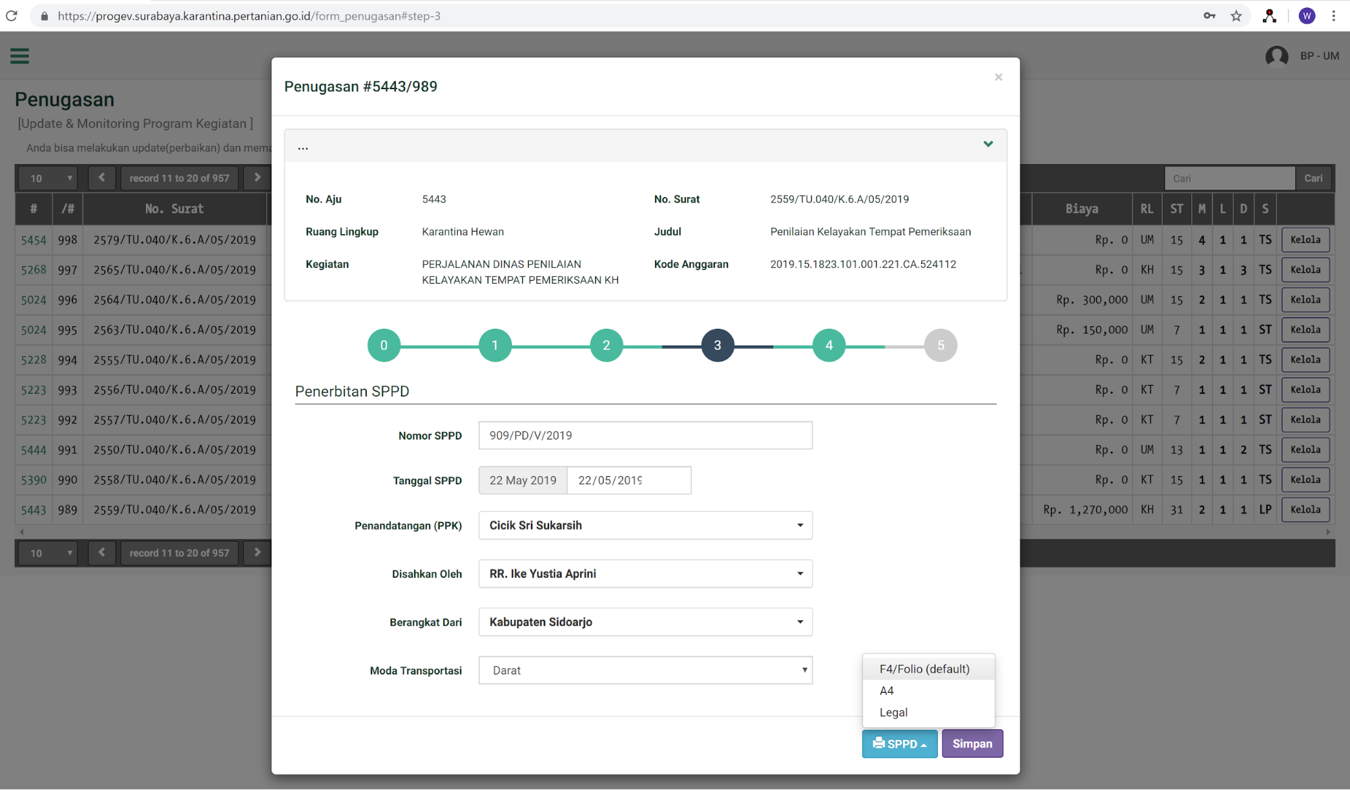The image size is (1350, 790).
Task: Click the password key icon in address bar
Action: tap(1209, 16)
